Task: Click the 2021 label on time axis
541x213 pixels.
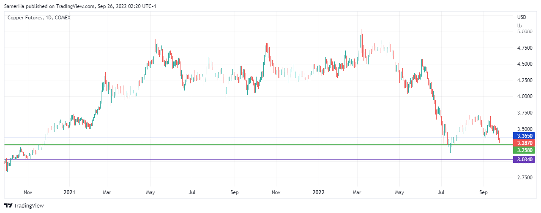Action: (69, 192)
